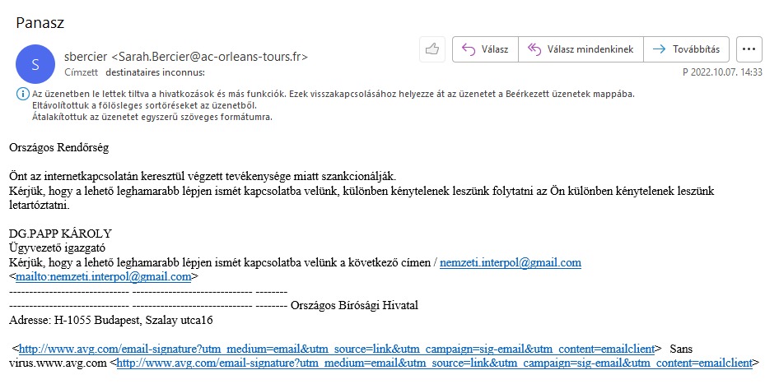Click the info icon beside blocked-links notice
This screenshot has width=779, height=384.
click(x=23, y=94)
